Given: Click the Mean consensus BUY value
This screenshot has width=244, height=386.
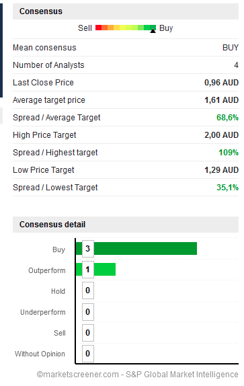Looking at the screenshot, I should pos(231,48).
